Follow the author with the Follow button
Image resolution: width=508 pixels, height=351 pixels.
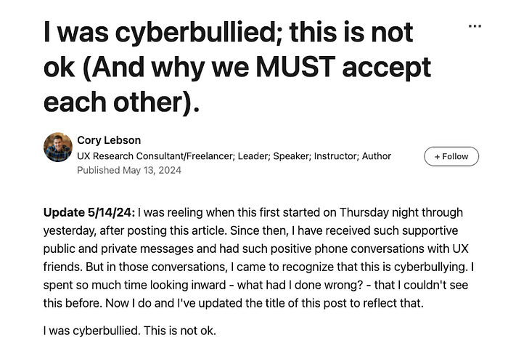[x=451, y=156]
